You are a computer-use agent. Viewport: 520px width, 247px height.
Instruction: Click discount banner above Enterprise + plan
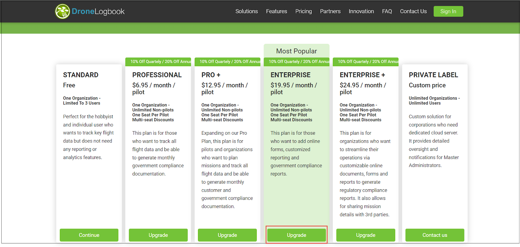366,62
